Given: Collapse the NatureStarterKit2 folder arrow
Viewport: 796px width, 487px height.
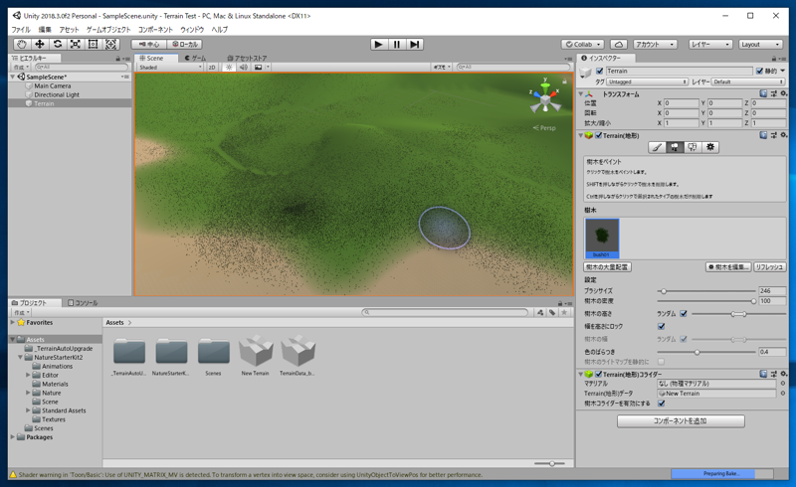Looking at the screenshot, I should pyautogui.click(x=20, y=357).
